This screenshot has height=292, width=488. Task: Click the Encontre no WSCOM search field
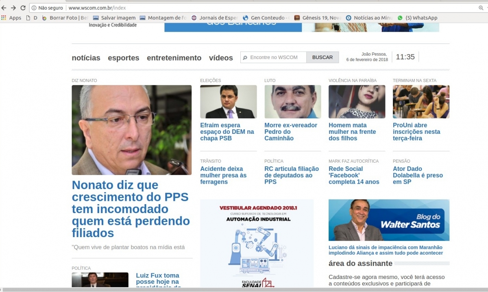click(x=277, y=57)
